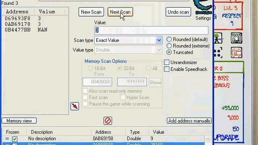Viewport: 258px width, 145px height.
Task: Select the All radio option
Action: coord(148,68)
